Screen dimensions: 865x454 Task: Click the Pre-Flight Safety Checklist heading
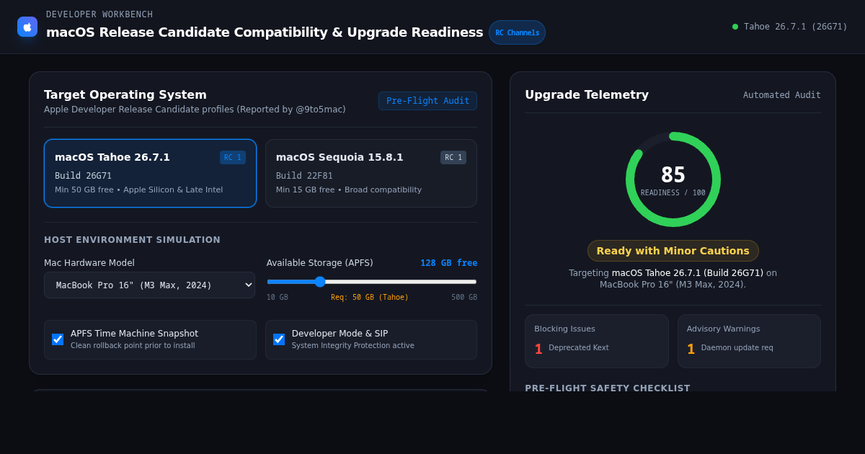pyautogui.click(x=608, y=388)
